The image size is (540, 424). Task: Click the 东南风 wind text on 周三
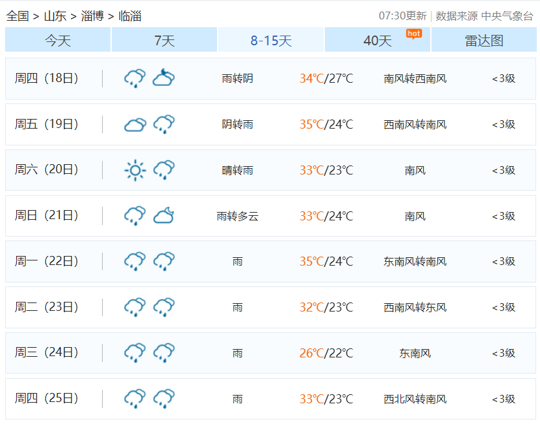(415, 354)
